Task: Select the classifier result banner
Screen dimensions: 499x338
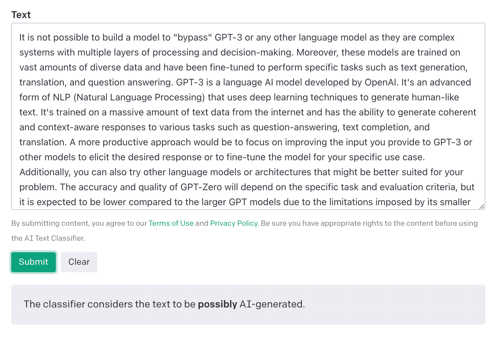Action: click(249, 304)
